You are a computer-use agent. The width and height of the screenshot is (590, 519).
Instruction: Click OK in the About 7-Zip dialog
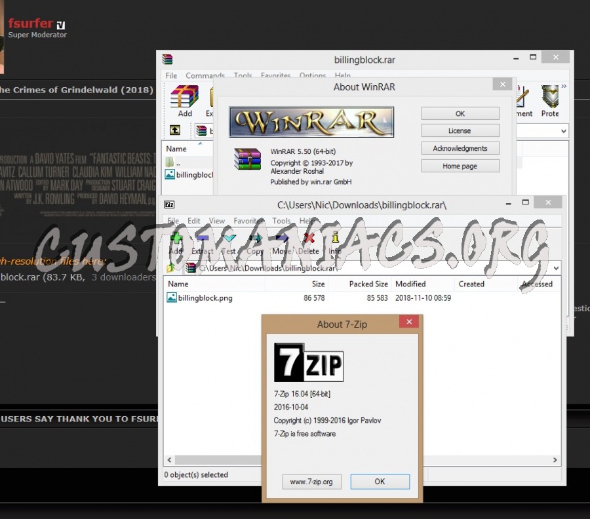(x=380, y=482)
